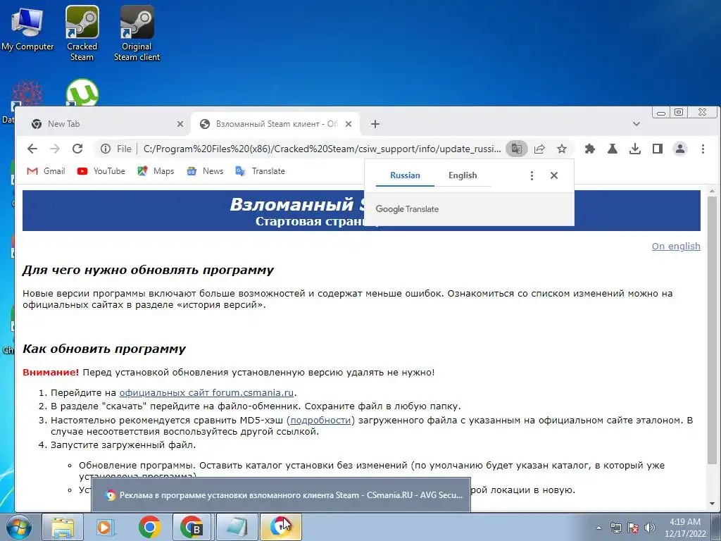Expand the tab search chevron

pos(637,124)
